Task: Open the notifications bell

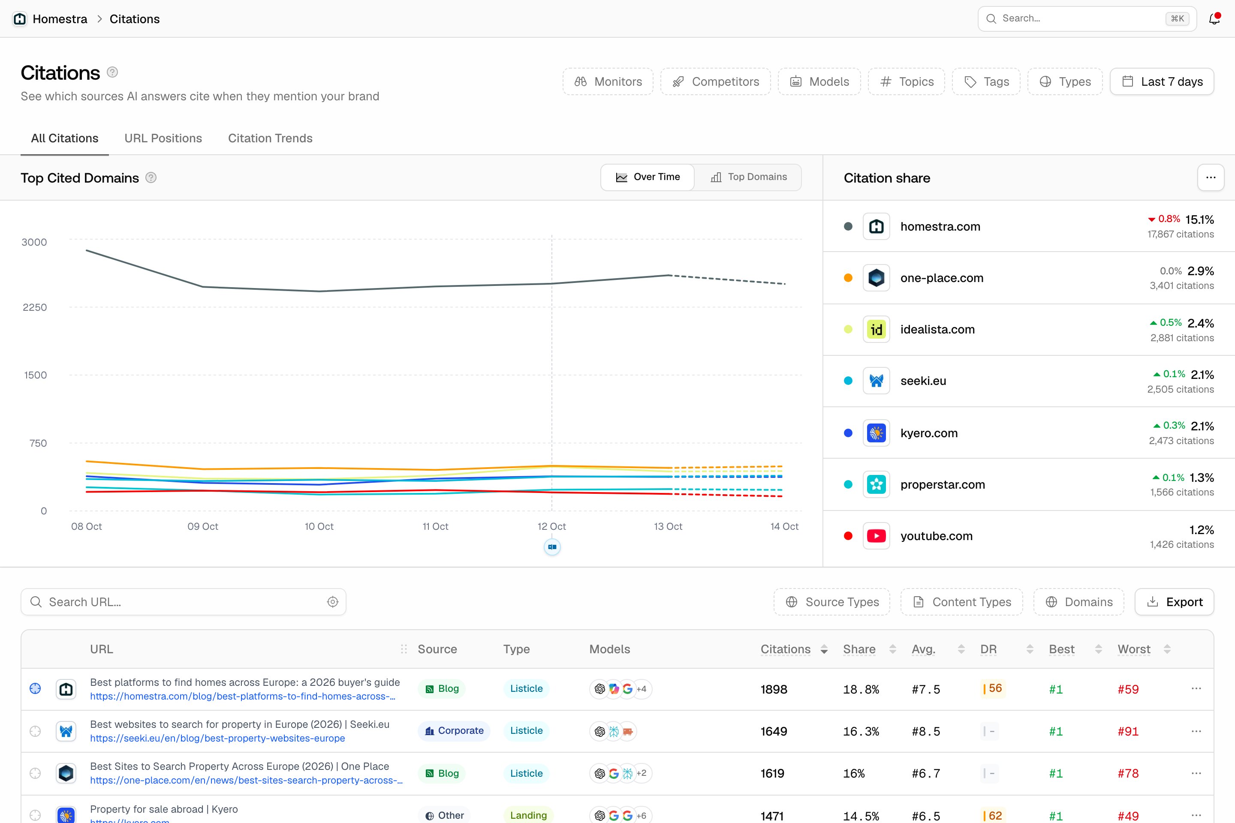Action: point(1214,19)
